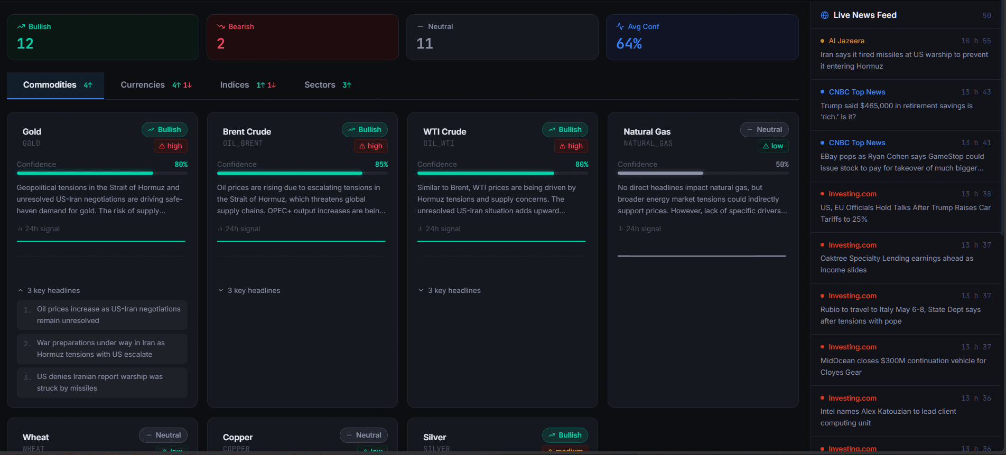The image size is (1006, 455).
Task: Open Rubio to travel to Italy story
Action: click(x=906, y=309)
